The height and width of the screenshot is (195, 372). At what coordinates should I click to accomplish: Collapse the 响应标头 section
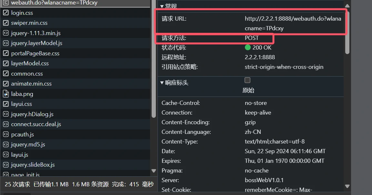tap(162, 82)
